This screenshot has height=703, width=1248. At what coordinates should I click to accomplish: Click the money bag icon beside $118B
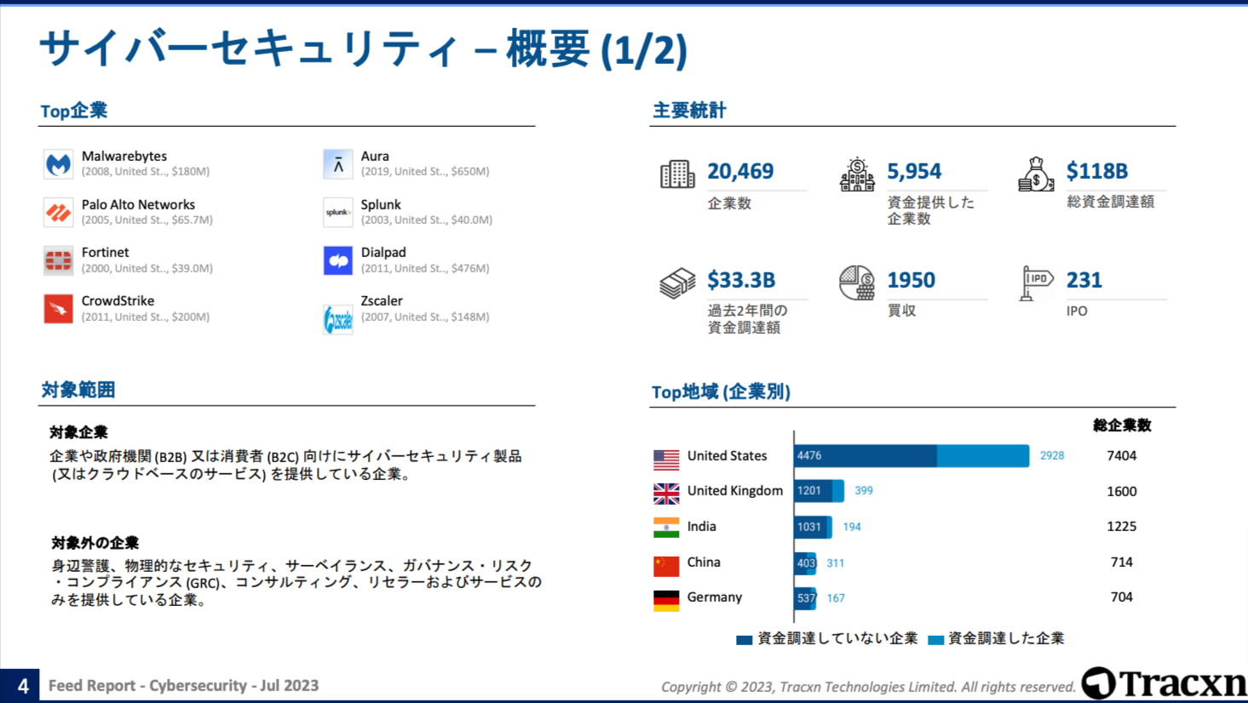(x=1036, y=174)
